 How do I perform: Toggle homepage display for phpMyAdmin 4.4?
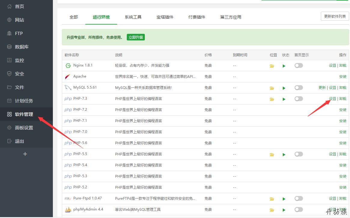point(299,209)
